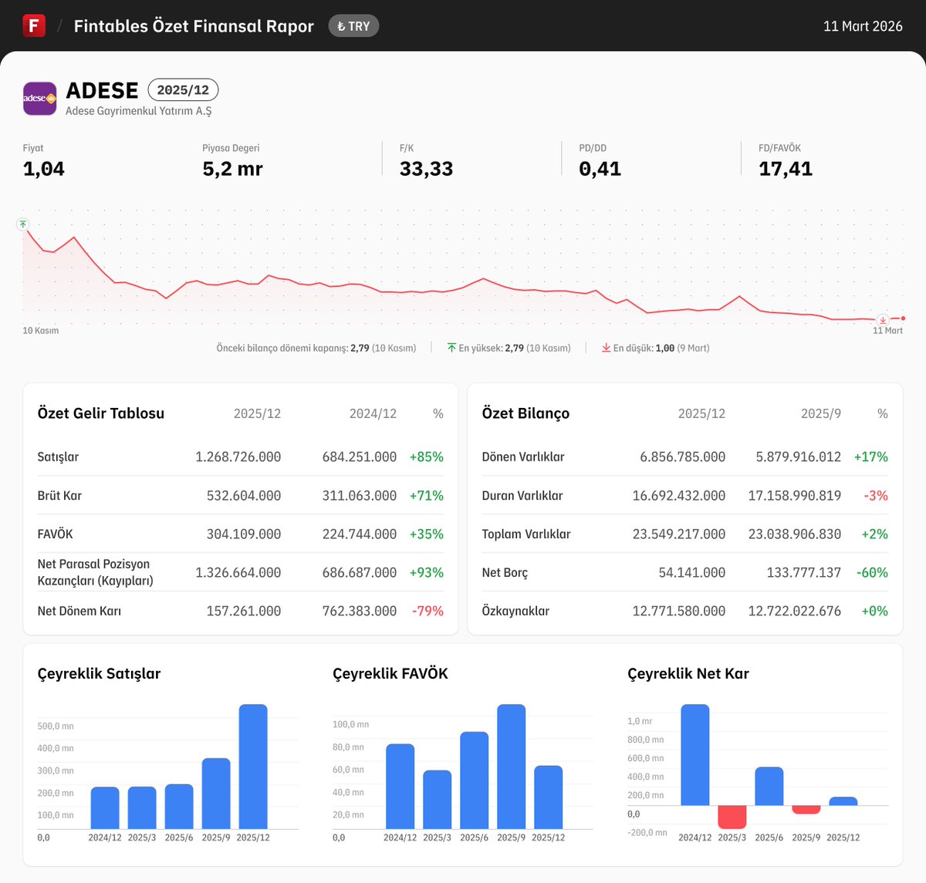
Task: Click the F/K value 33,33
Action: [426, 169]
